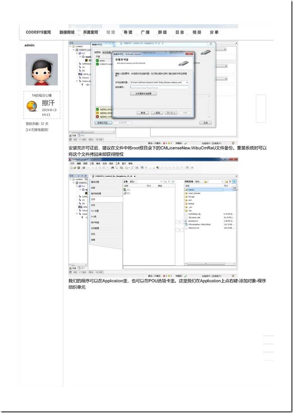Click Save icon in CODESYS toolbar

(79, 168)
